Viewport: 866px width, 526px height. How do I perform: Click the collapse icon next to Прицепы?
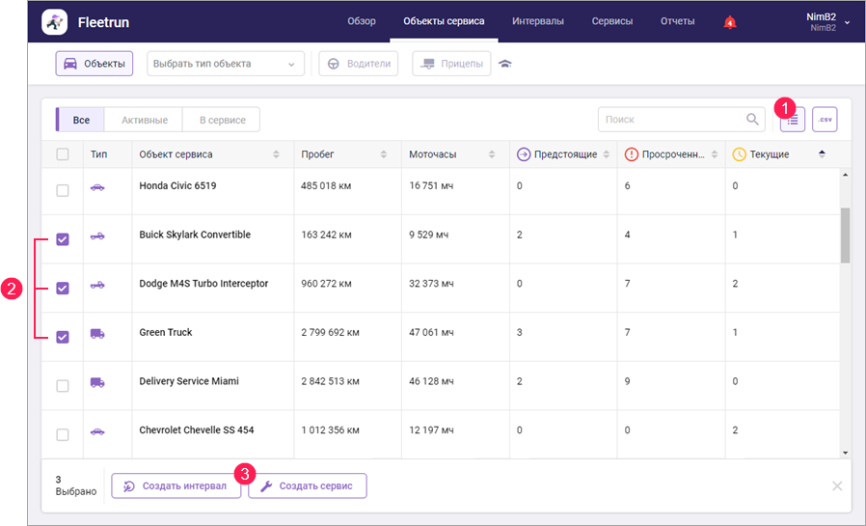tap(505, 65)
